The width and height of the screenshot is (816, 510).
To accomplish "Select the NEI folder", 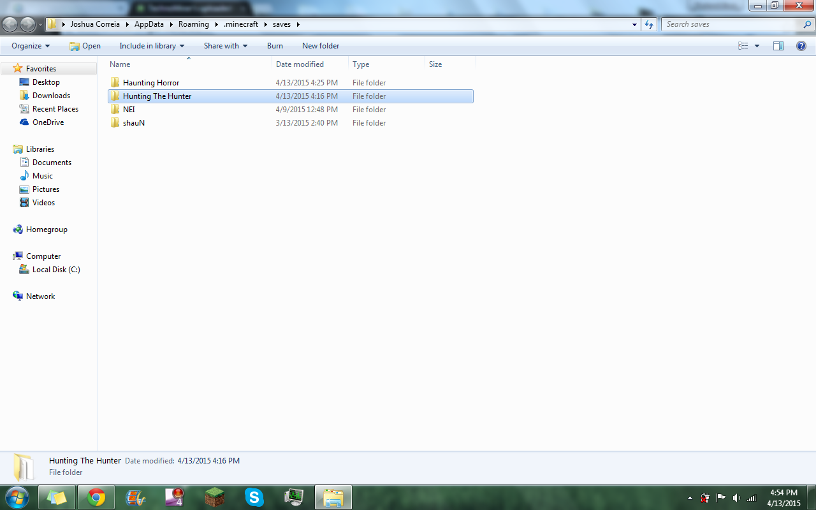I will (x=129, y=110).
